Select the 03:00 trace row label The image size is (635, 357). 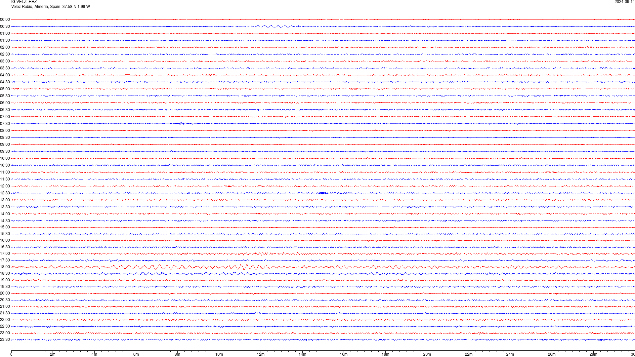(5, 61)
